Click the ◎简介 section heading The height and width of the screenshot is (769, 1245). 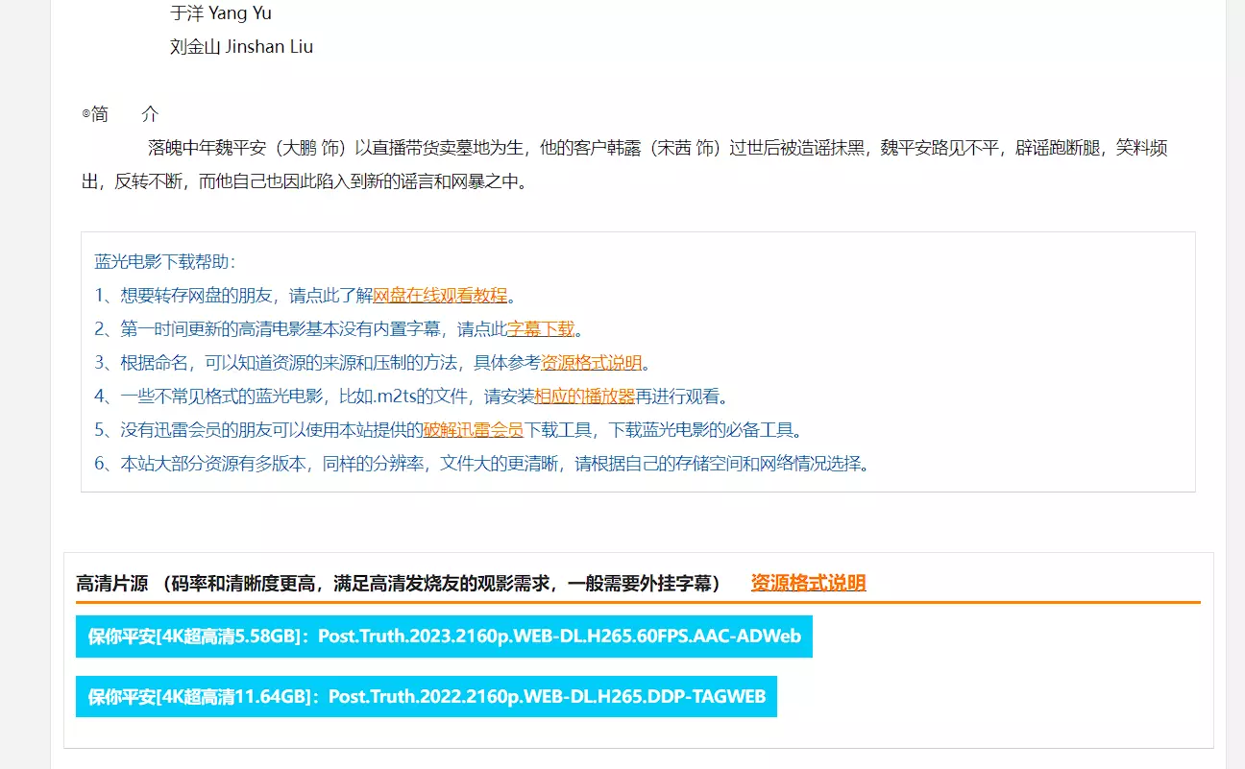[x=120, y=114]
